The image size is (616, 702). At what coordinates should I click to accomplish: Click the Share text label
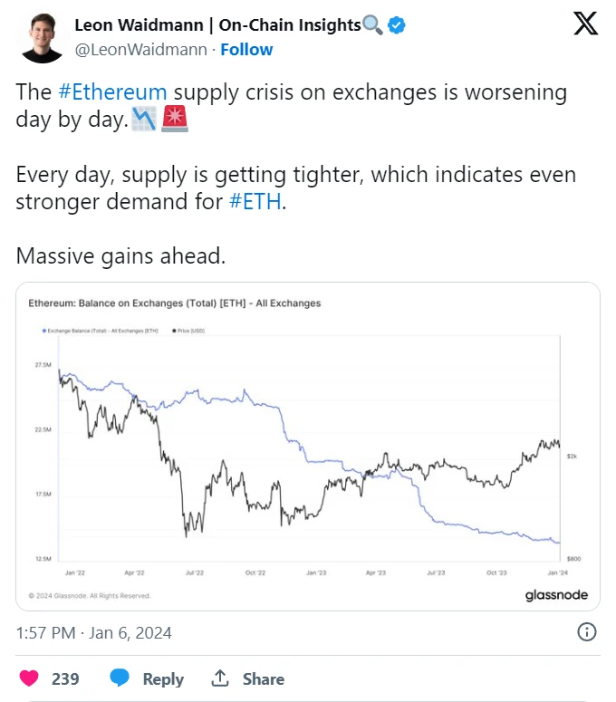[x=263, y=678]
